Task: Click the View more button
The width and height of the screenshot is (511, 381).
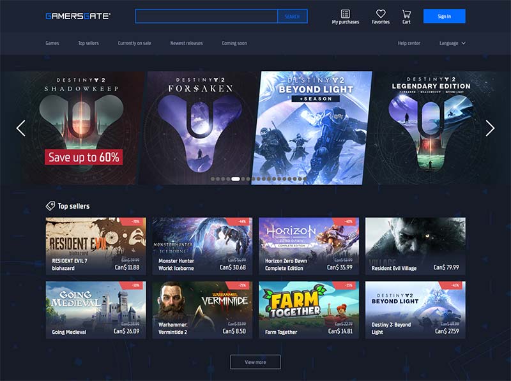Action: coord(255,362)
